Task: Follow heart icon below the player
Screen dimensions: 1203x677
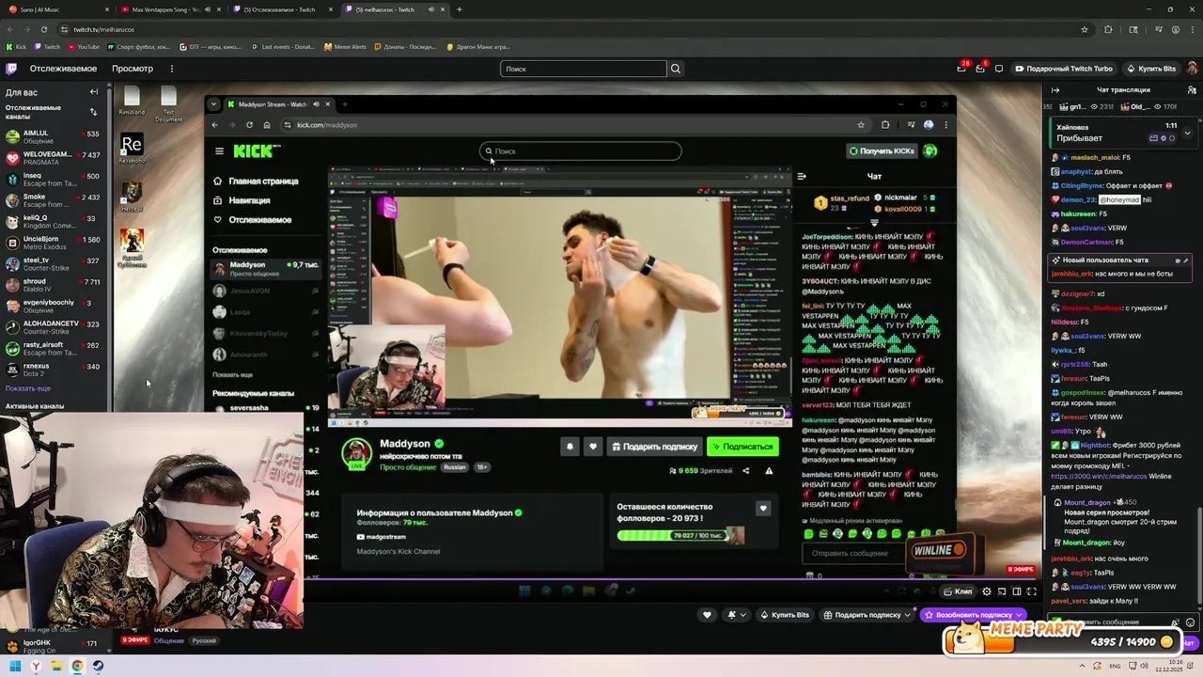Action: pyautogui.click(x=707, y=615)
